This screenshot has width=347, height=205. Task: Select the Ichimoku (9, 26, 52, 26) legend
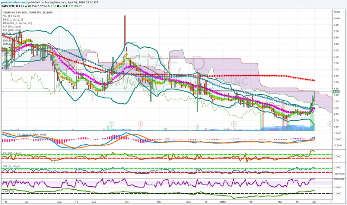(x=17, y=23)
